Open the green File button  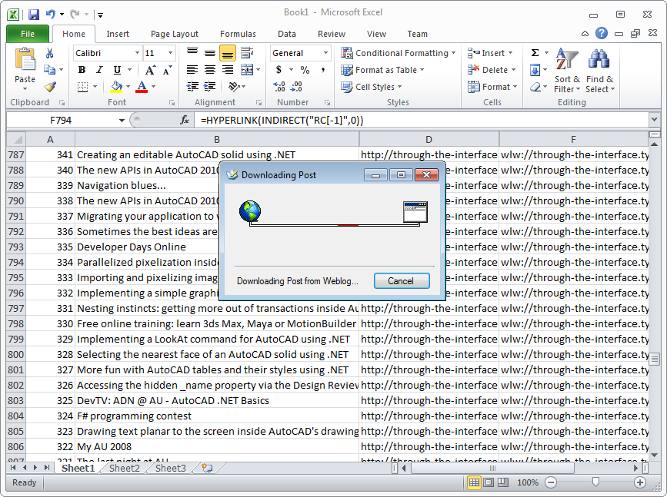point(28,34)
